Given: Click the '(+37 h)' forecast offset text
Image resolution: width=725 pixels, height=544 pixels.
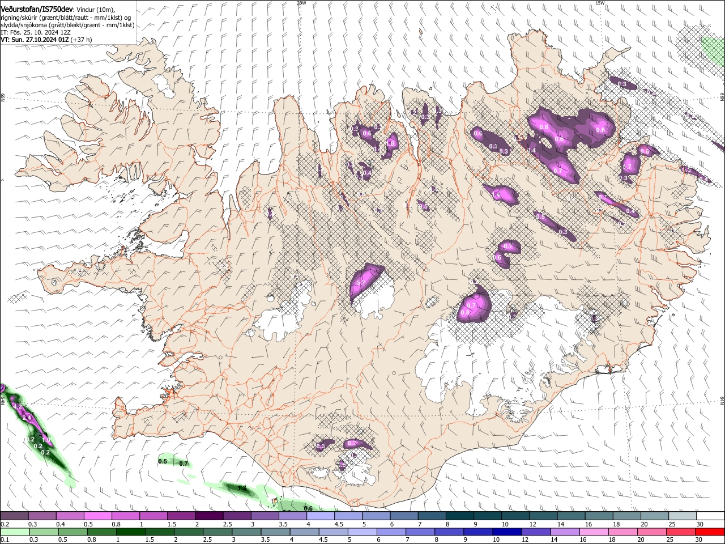Looking at the screenshot, I should coord(82,40).
